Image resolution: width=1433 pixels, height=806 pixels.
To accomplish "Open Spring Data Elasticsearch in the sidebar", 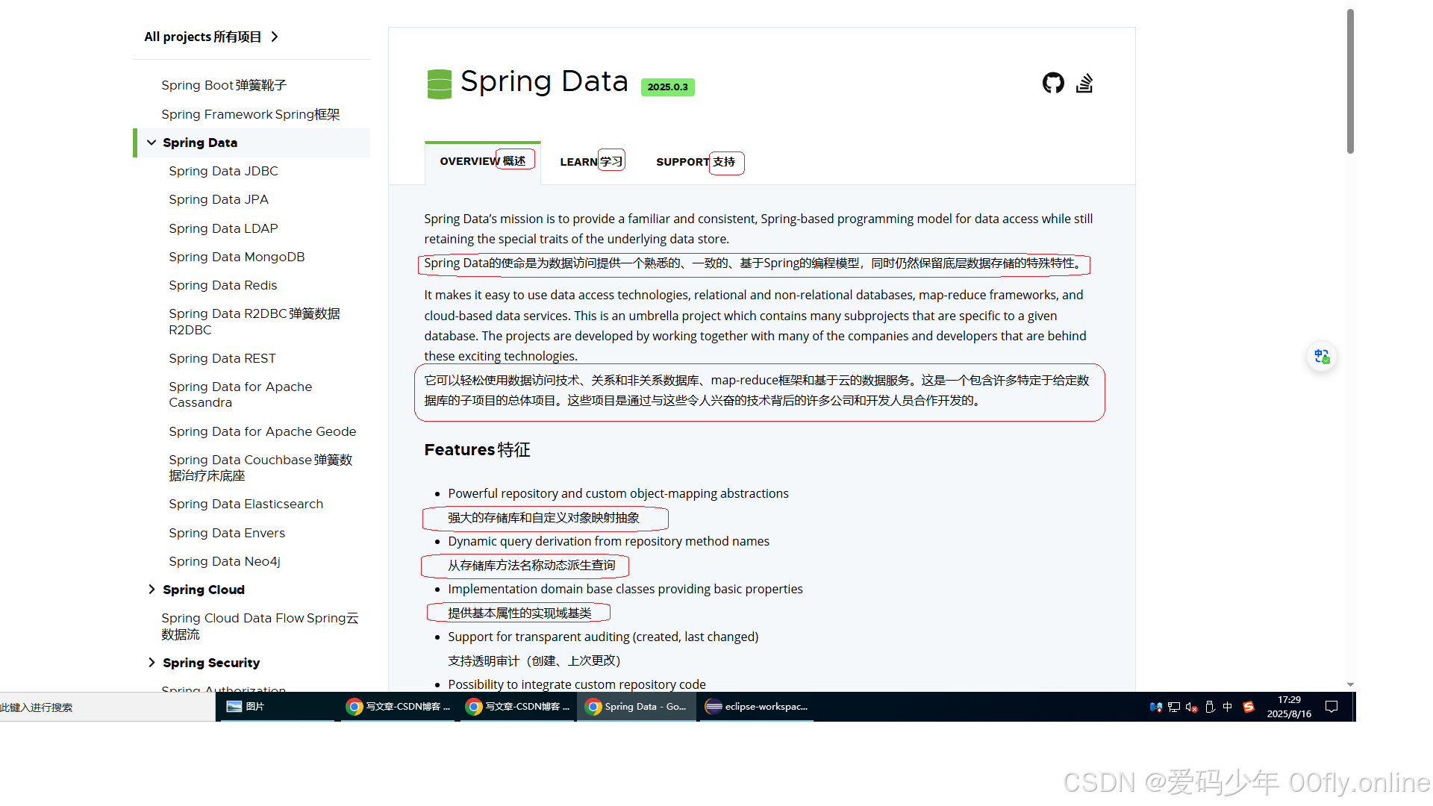I will coord(246,504).
